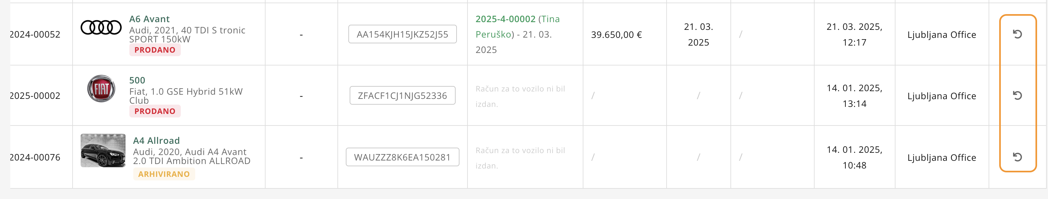Click restore icon for A6 Avant row
1048x199 pixels.
(1017, 34)
